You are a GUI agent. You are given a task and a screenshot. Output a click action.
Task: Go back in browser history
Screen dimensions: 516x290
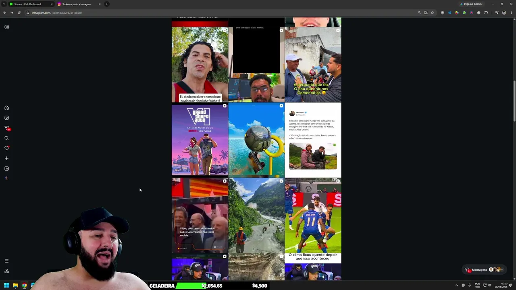pos(4,12)
